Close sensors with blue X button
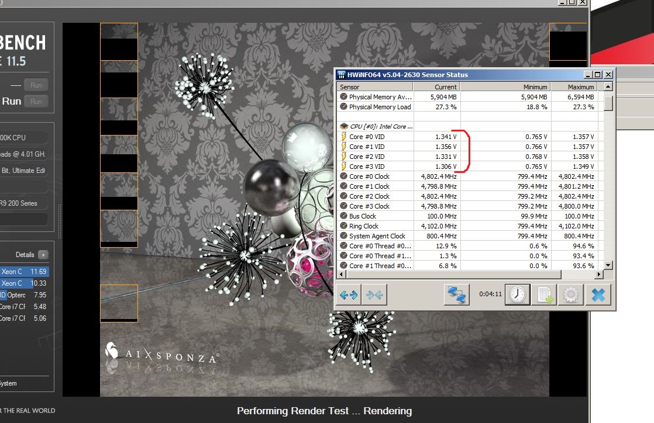654x423 pixels. point(598,295)
